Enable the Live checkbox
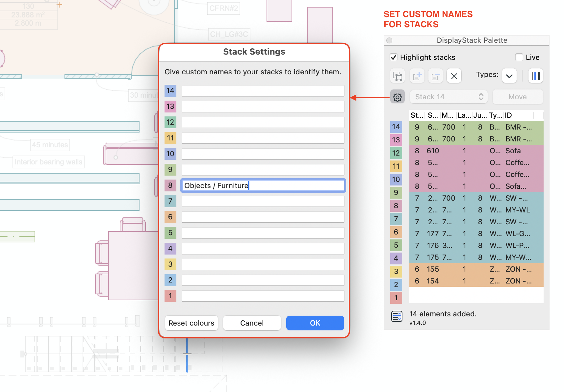The image size is (564, 392). click(x=519, y=57)
